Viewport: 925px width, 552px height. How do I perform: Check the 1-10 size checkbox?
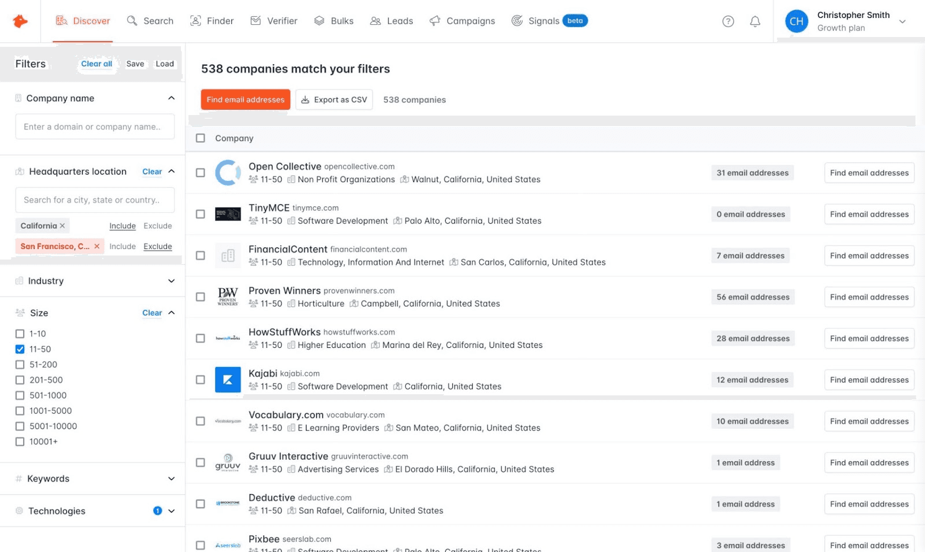[20, 334]
